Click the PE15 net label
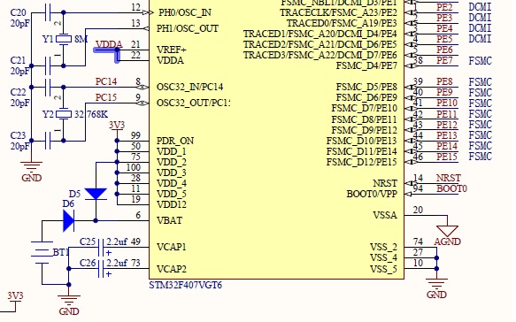 pos(447,157)
